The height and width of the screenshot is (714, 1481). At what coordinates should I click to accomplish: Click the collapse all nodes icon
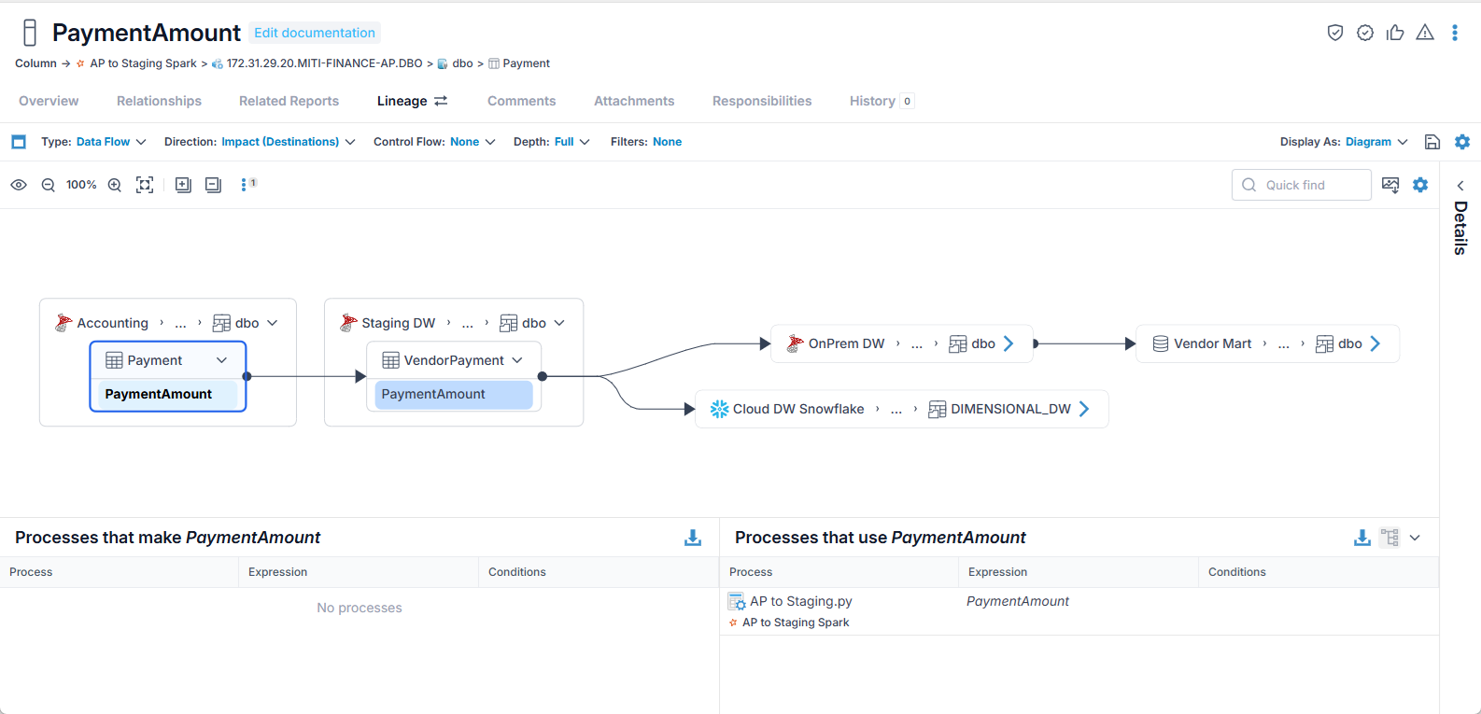tap(214, 185)
